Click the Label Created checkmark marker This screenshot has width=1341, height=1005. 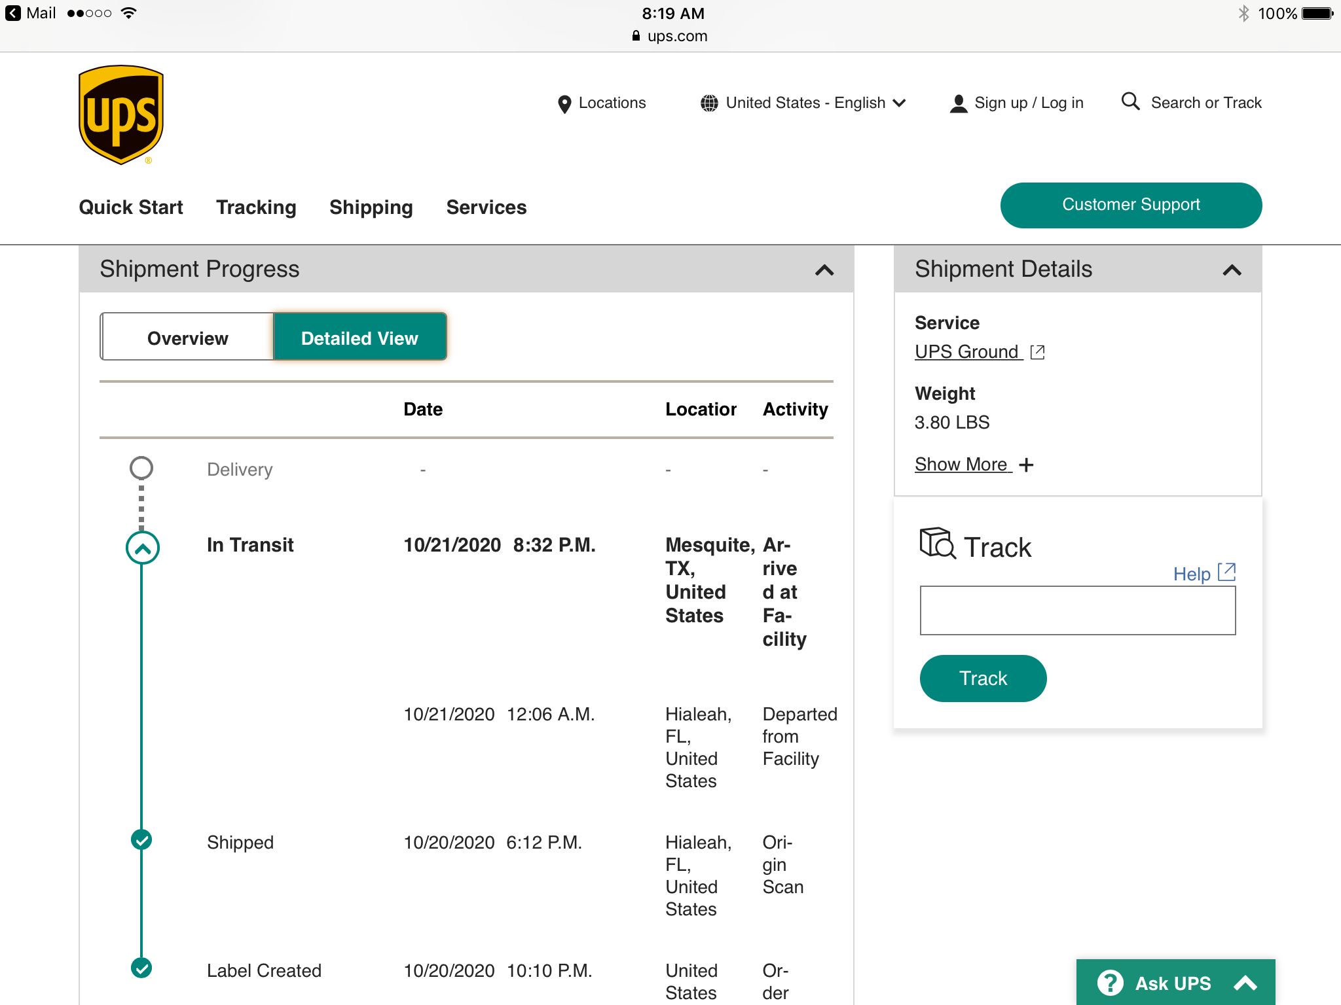[141, 968]
